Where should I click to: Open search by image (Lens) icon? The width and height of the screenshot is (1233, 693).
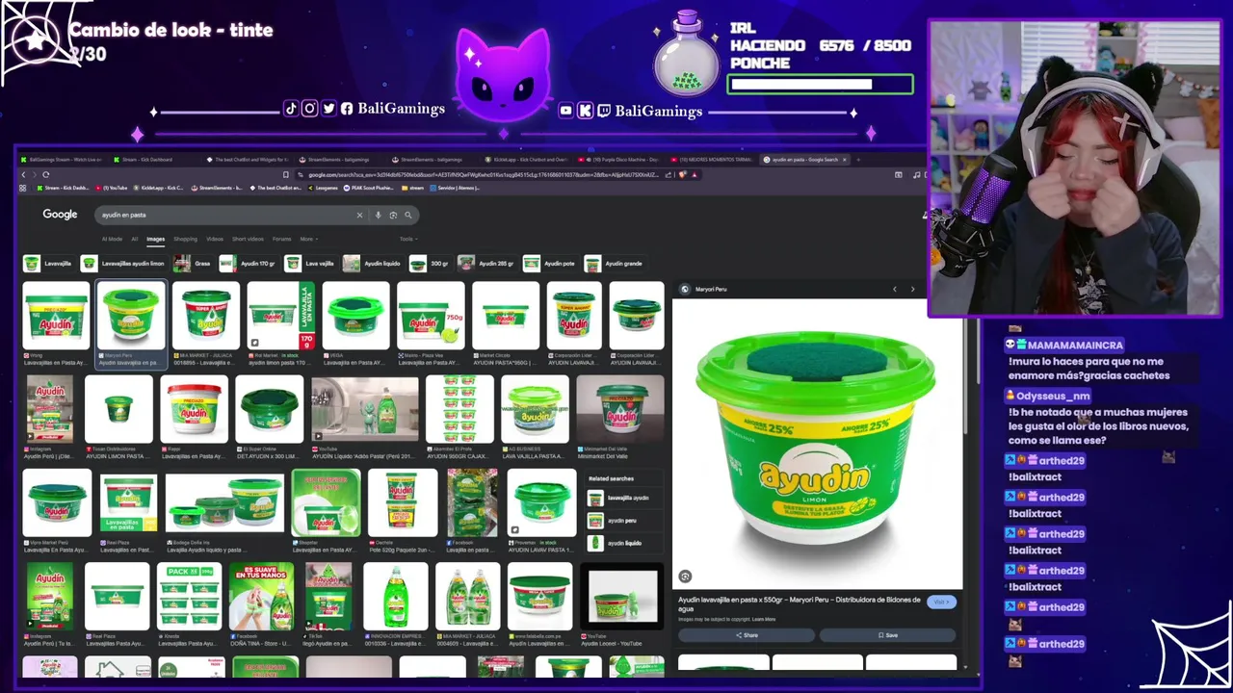pyautogui.click(x=393, y=216)
